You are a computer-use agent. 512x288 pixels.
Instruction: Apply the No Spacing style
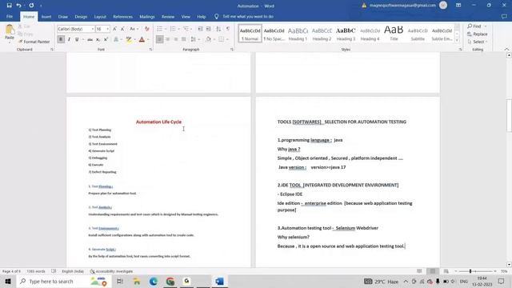[274, 34]
